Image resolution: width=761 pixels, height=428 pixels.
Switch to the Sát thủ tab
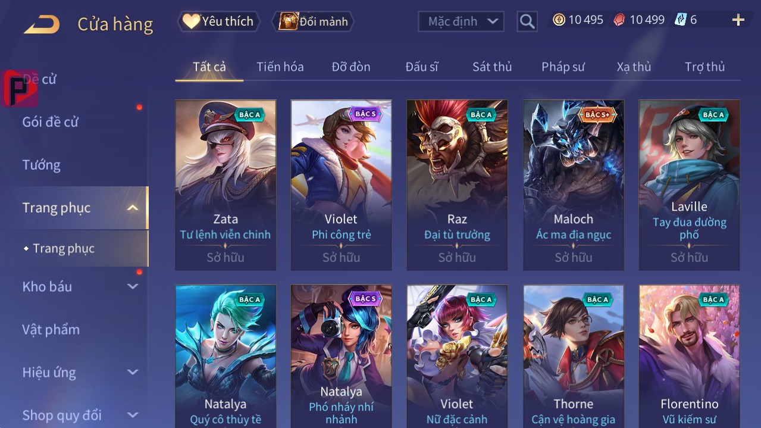pos(492,67)
